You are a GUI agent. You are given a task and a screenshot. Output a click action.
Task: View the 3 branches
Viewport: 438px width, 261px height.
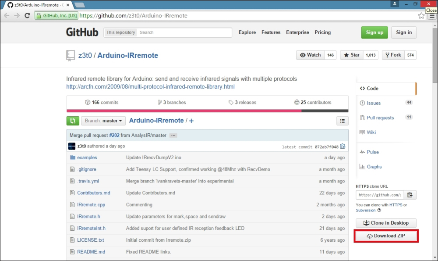coord(172,102)
